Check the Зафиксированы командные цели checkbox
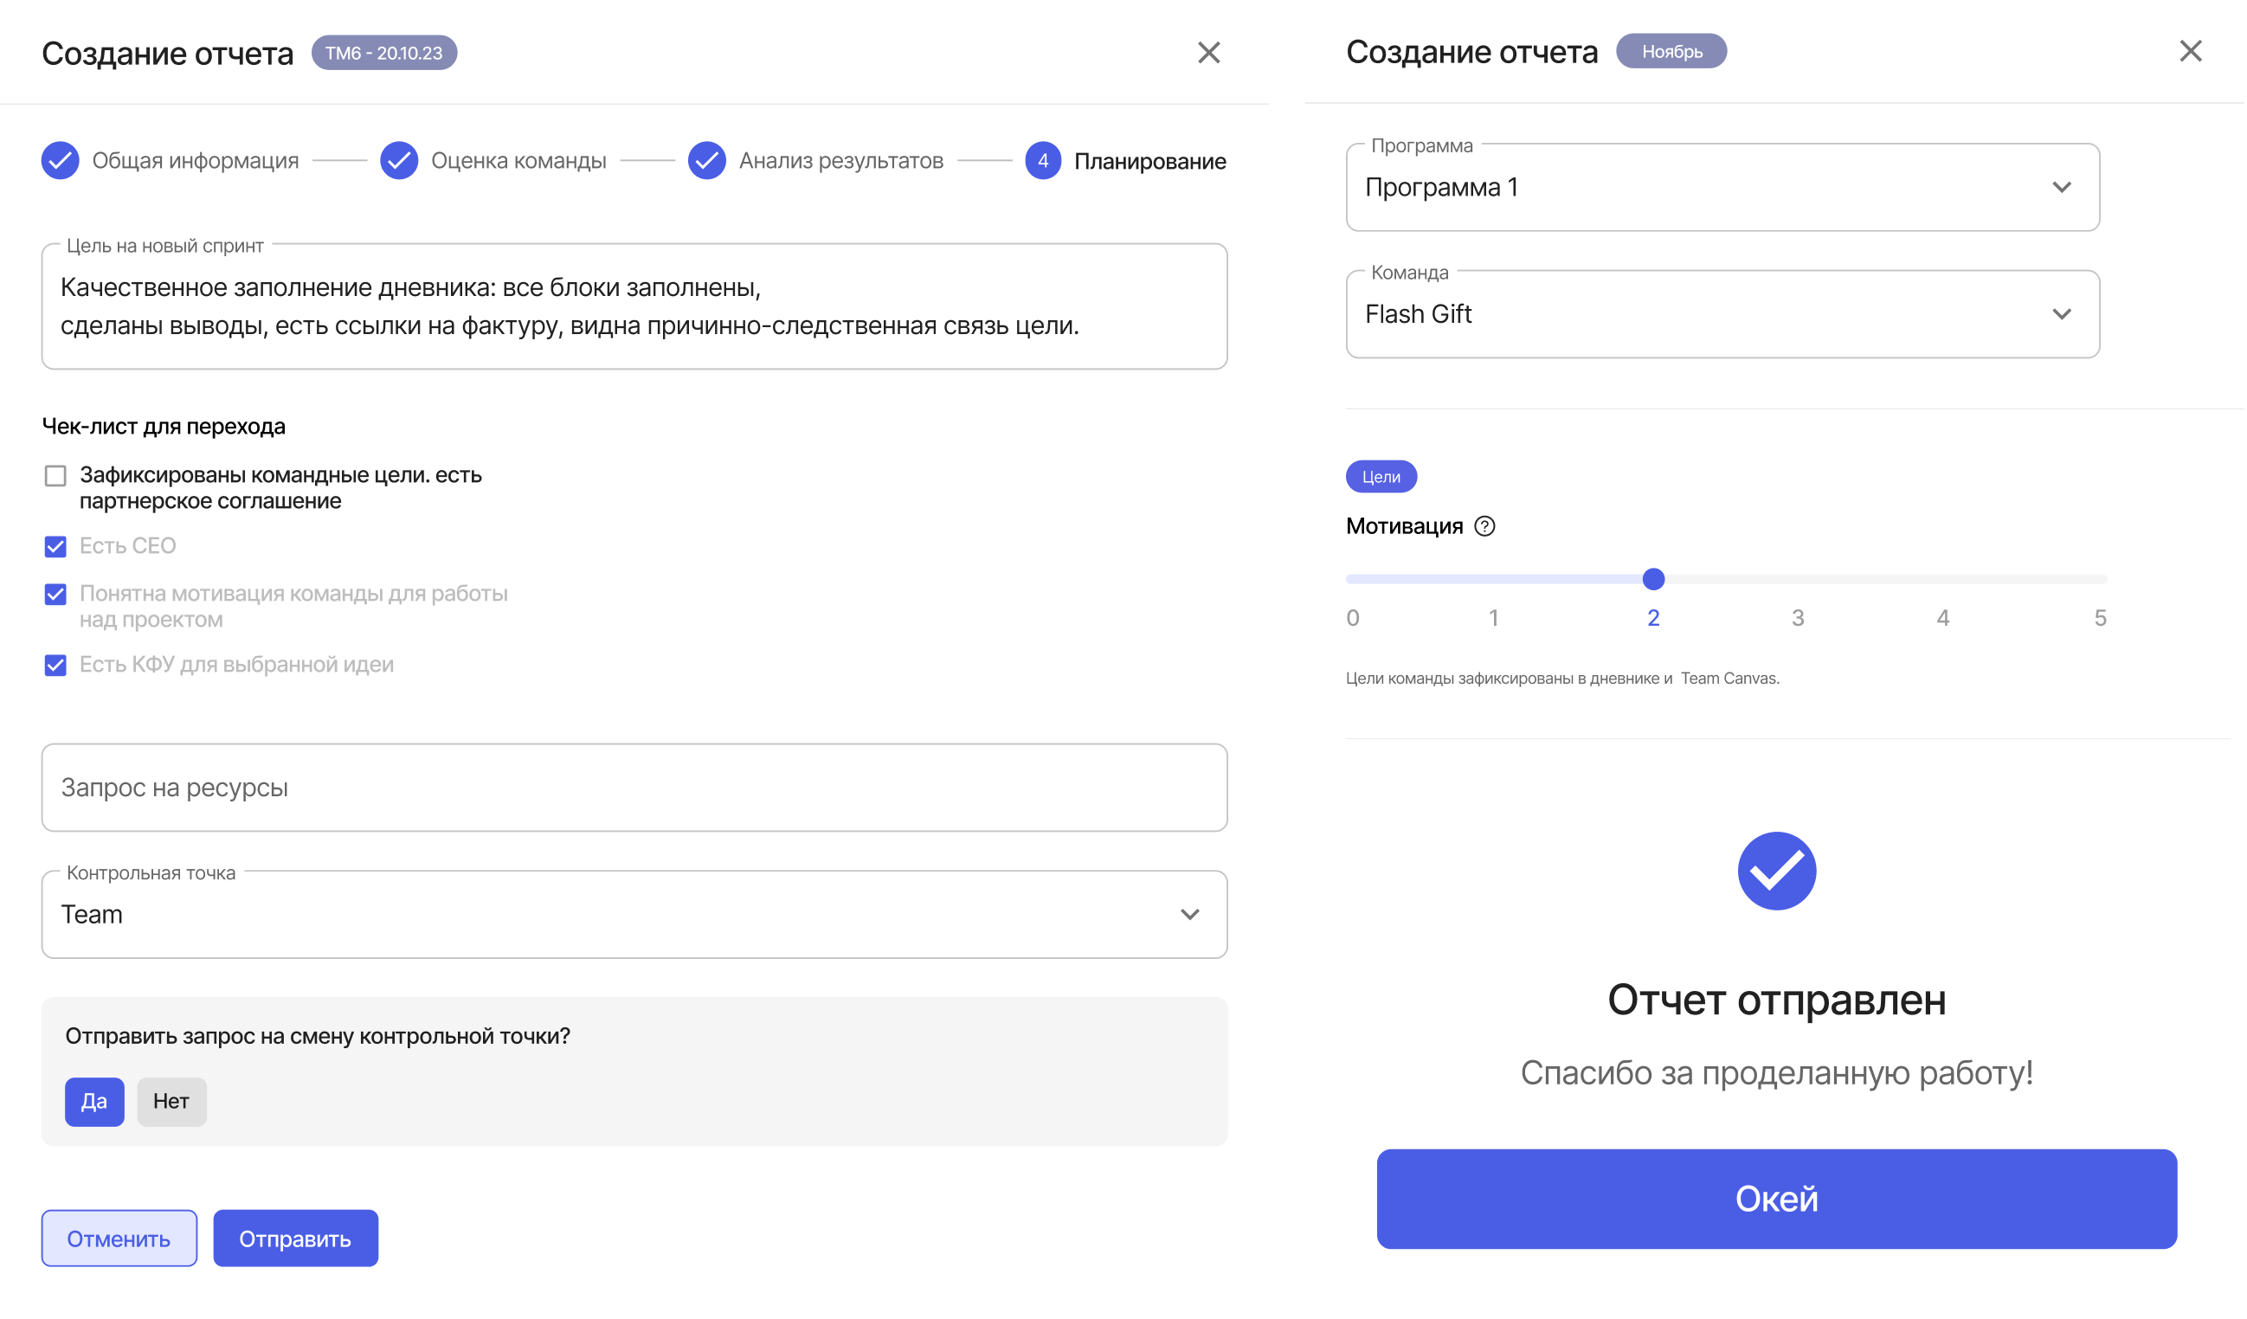 pyautogui.click(x=55, y=475)
